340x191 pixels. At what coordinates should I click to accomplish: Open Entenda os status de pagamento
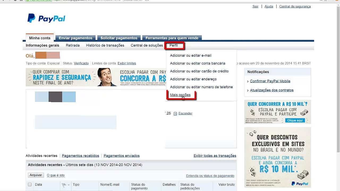[x=210, y=176]
